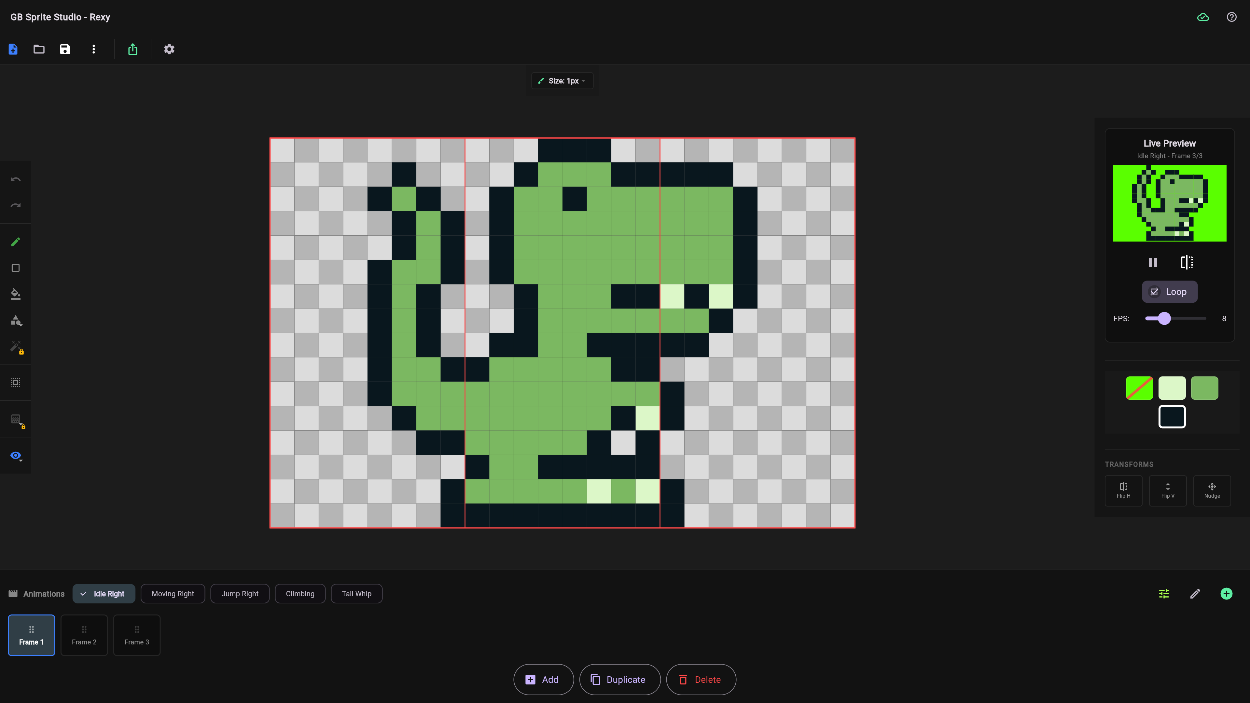
Task: Select the rectangle shape tool
Action: [x=16, y=268]
